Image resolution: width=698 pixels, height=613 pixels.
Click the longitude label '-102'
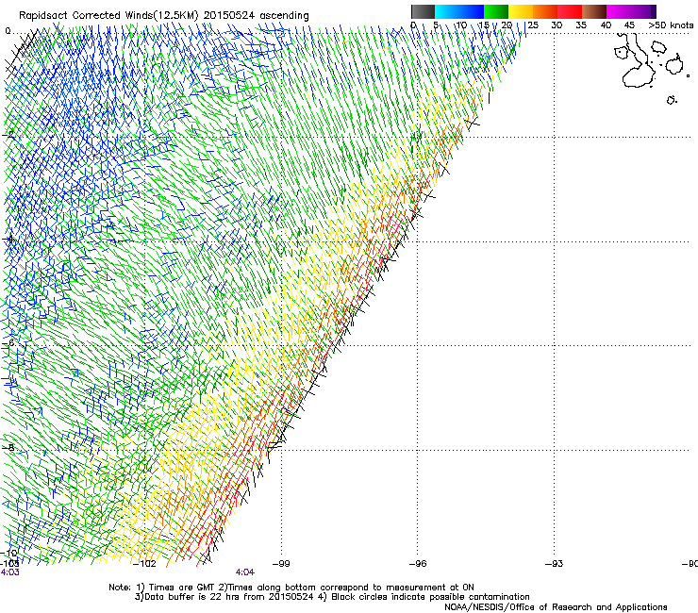click(x=144, y=564)
